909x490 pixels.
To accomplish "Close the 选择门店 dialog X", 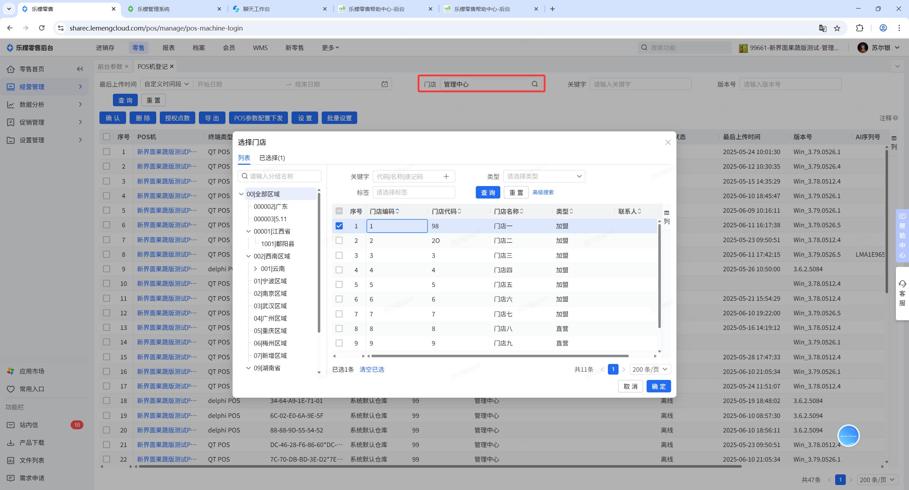I will (668, 142).
